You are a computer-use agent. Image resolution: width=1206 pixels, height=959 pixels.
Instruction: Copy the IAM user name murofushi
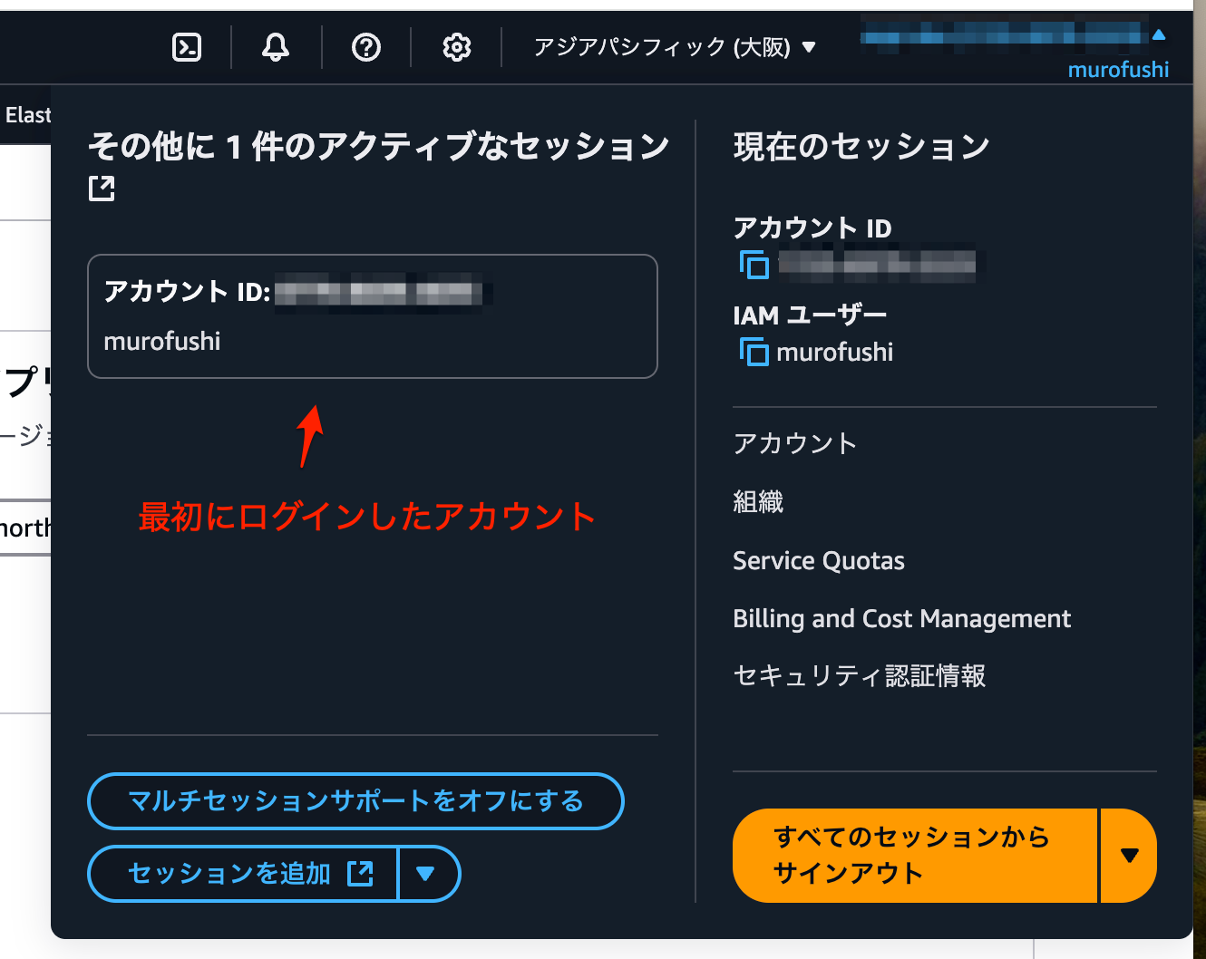754,351
